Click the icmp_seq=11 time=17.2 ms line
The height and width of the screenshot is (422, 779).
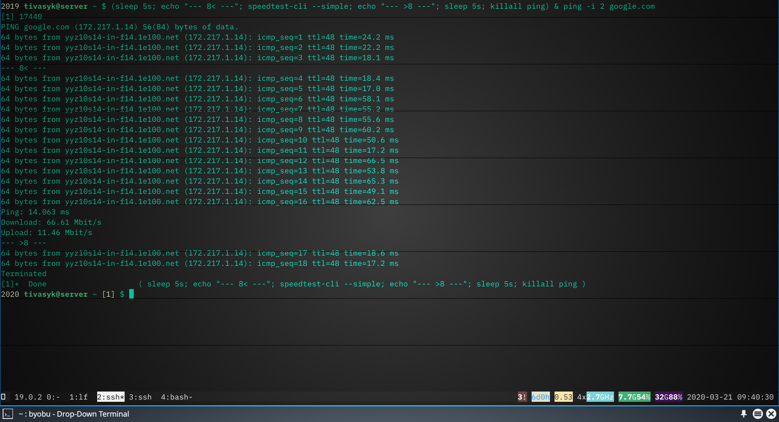pyautogui.click(x=200, y=150)
